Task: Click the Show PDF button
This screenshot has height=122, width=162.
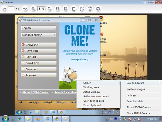Action: (39, 45)
